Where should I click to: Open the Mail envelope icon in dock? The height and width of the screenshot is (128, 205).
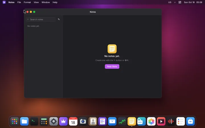click(112, 121)
